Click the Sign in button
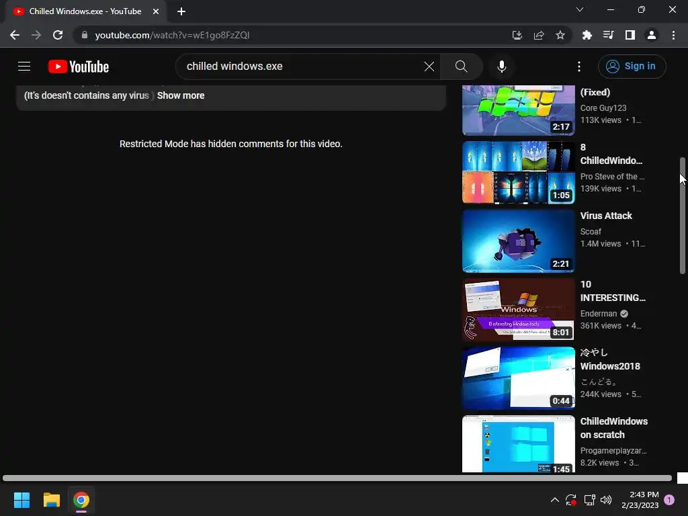Screen dimensions: 688x516 632,67
